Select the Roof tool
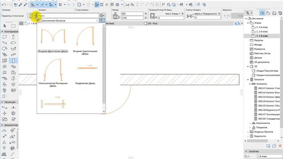 (x=5, y=49)
